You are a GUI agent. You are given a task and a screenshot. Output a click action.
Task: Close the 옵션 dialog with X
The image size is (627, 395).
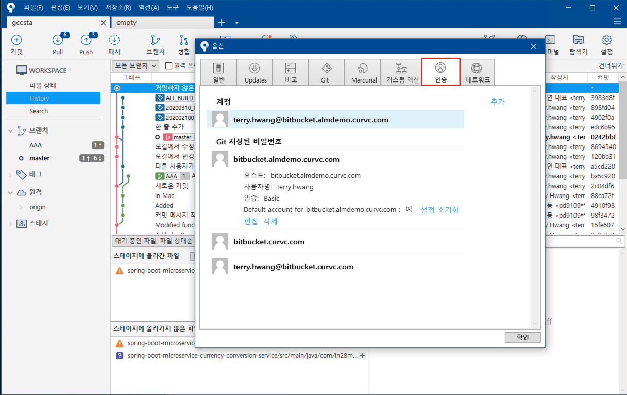click(534, 46)
